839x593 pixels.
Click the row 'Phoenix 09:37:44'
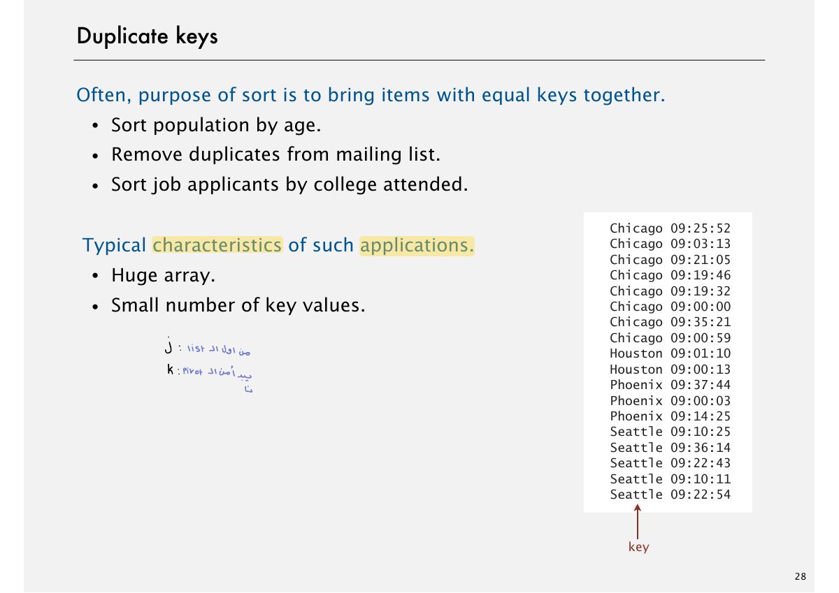coord(670,385)
